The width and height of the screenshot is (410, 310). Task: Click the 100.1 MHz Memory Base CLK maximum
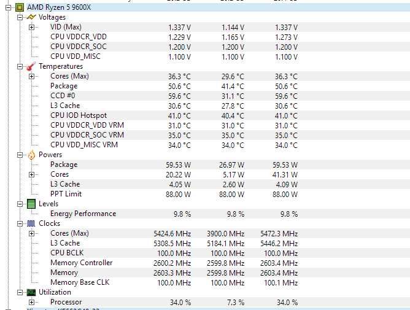(x=281, y=283)
